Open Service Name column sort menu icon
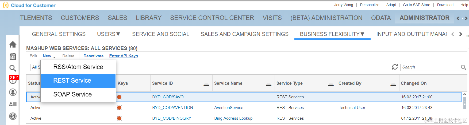This screenshot has height=125, width=469. coord(268,84)
